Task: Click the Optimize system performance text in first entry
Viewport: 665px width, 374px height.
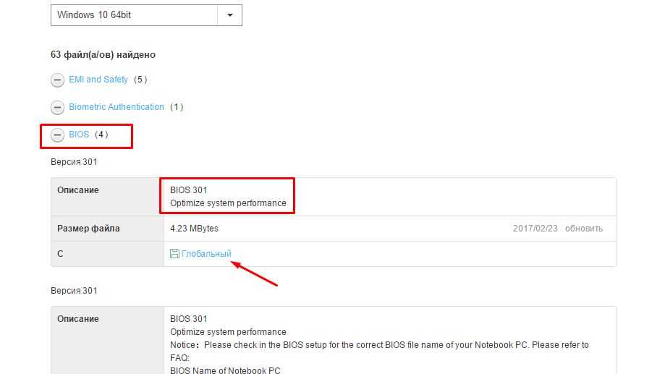Action: 228,203
